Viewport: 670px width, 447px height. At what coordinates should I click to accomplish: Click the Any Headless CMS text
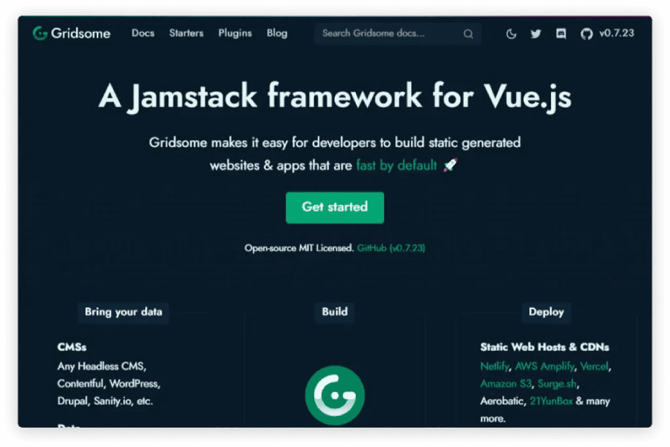click(100, 367)
